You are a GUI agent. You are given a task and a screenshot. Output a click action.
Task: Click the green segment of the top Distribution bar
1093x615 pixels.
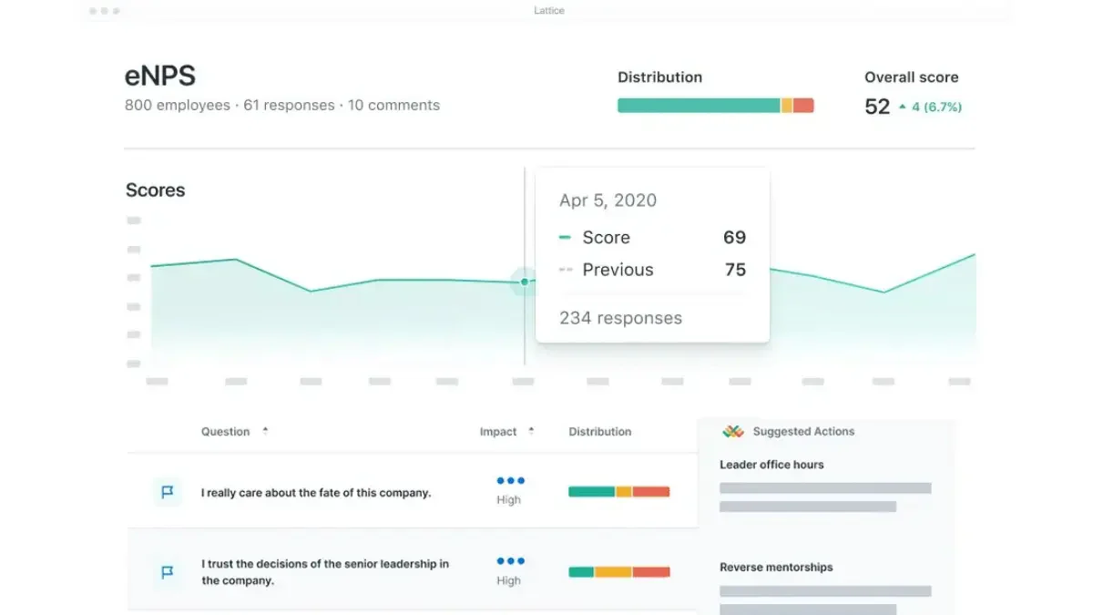(699, 106)
